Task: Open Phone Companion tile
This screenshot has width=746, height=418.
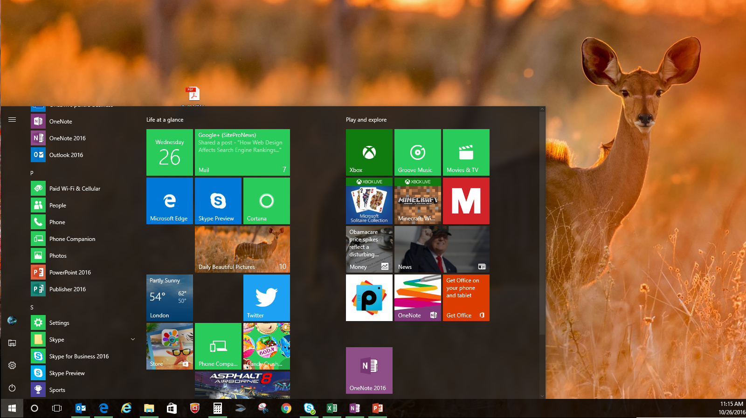Action: pos(218,346)
